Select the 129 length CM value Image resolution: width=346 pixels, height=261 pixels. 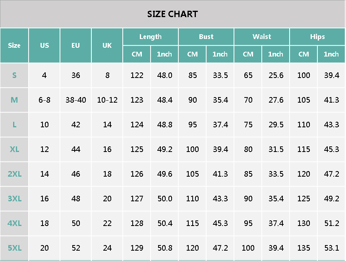click(x=137, y=248)
